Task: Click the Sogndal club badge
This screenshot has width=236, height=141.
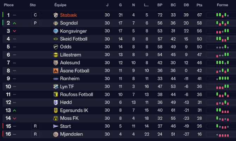Action: click(x=56, y=23)
